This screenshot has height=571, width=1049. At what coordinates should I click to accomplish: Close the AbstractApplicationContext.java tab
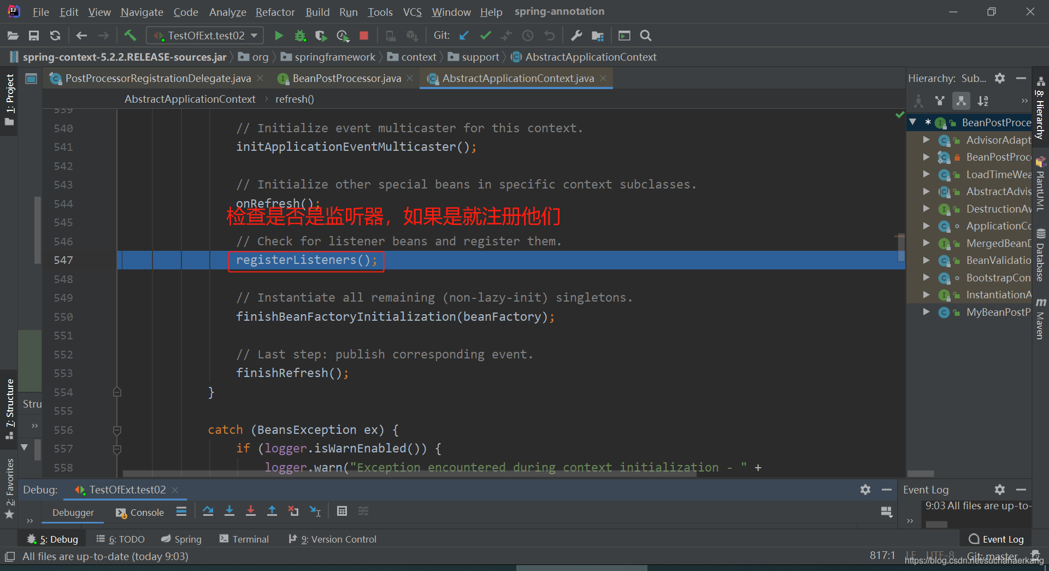point(603,78)
